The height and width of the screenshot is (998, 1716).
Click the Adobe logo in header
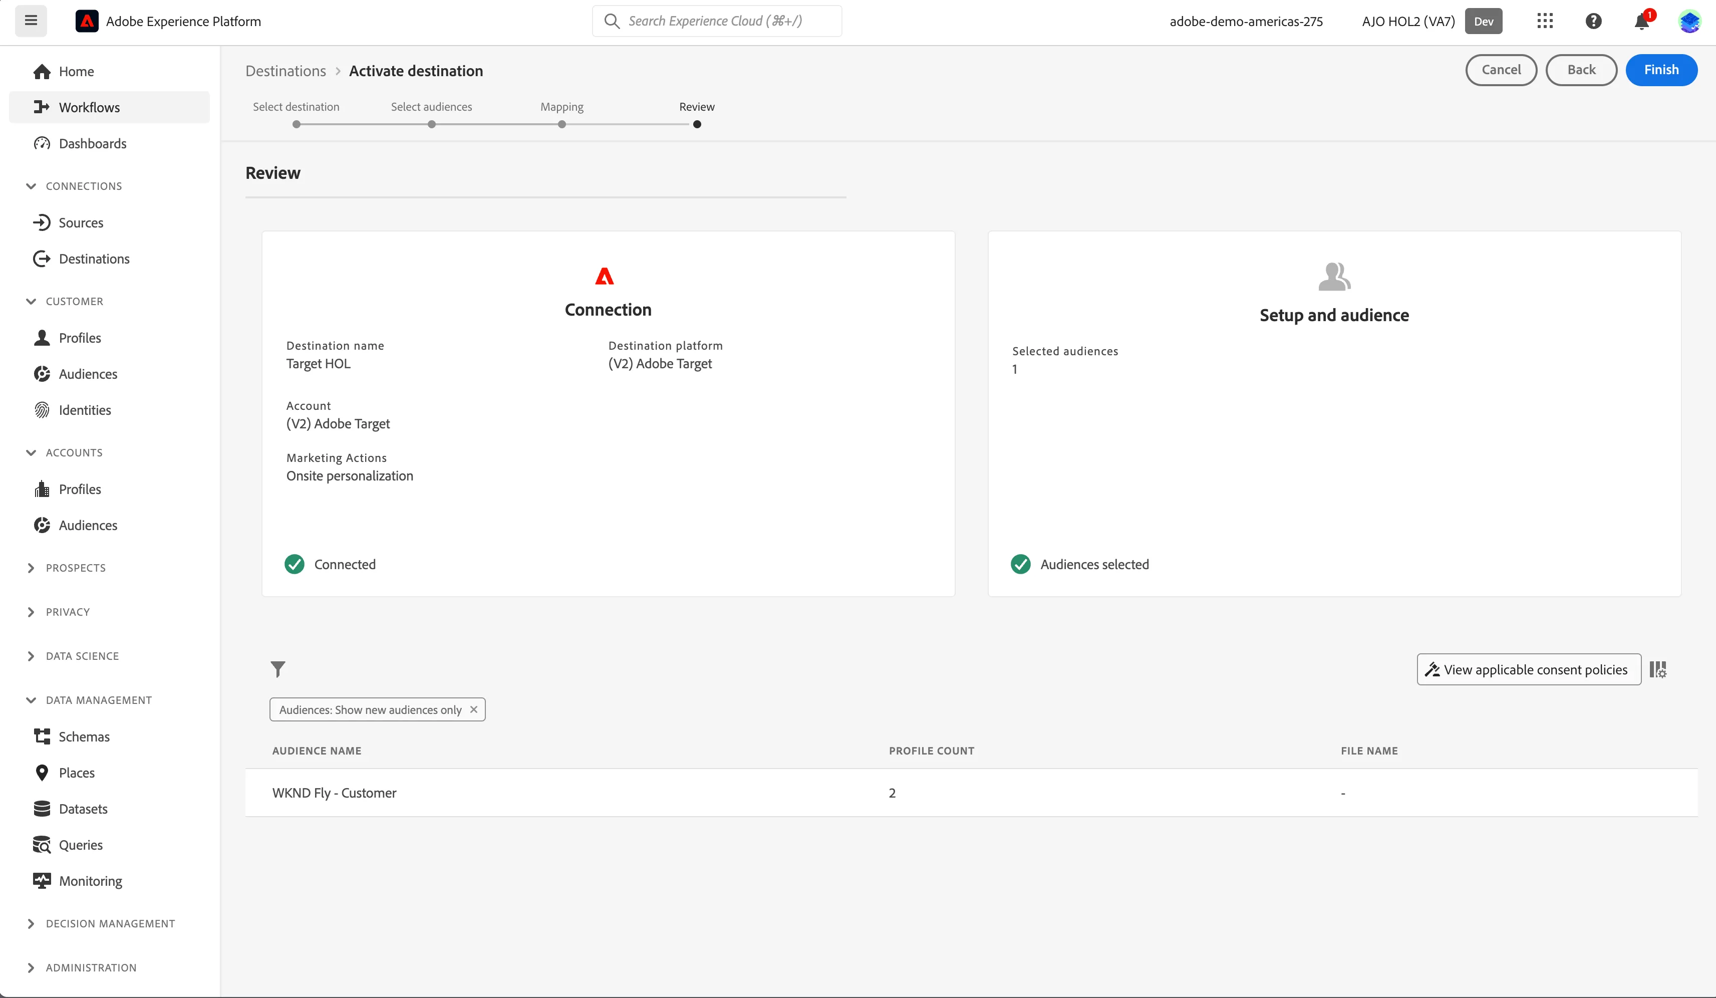coord(87,21)
